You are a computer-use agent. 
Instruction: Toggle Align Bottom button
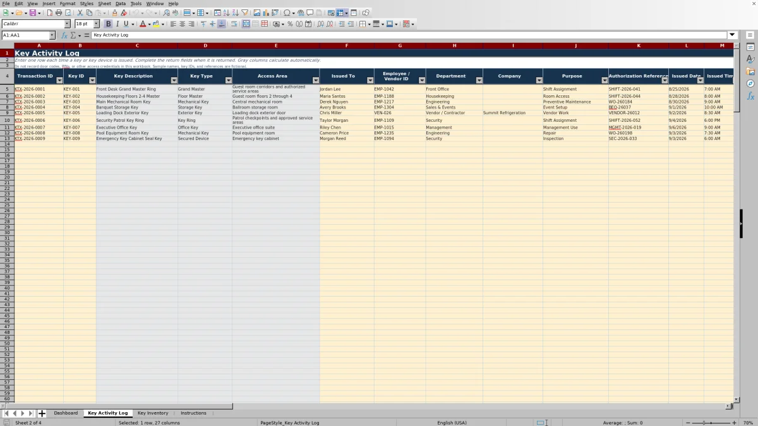point(221,24)
